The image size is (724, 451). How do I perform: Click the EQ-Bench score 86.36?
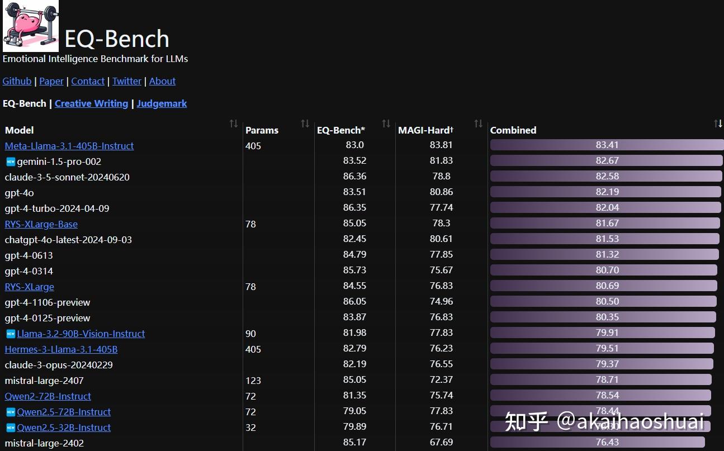(355, 176)
